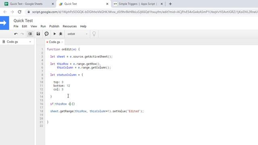
Task: Click the browser address bar URL
Action: tap(145, 12)
